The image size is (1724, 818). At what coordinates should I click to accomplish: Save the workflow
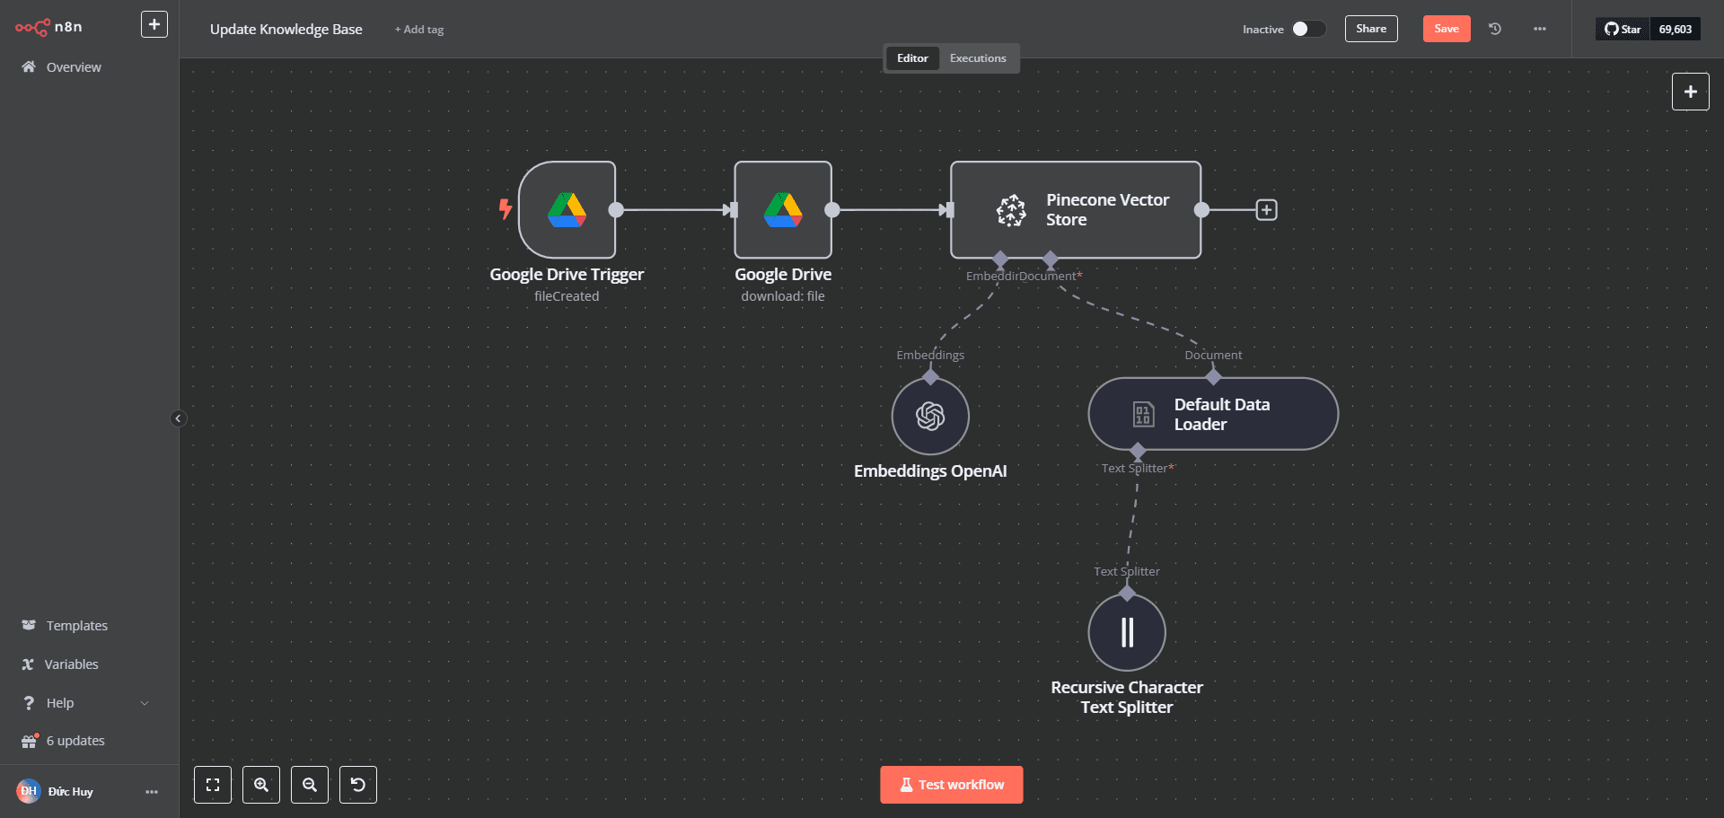coord(1447,29)
